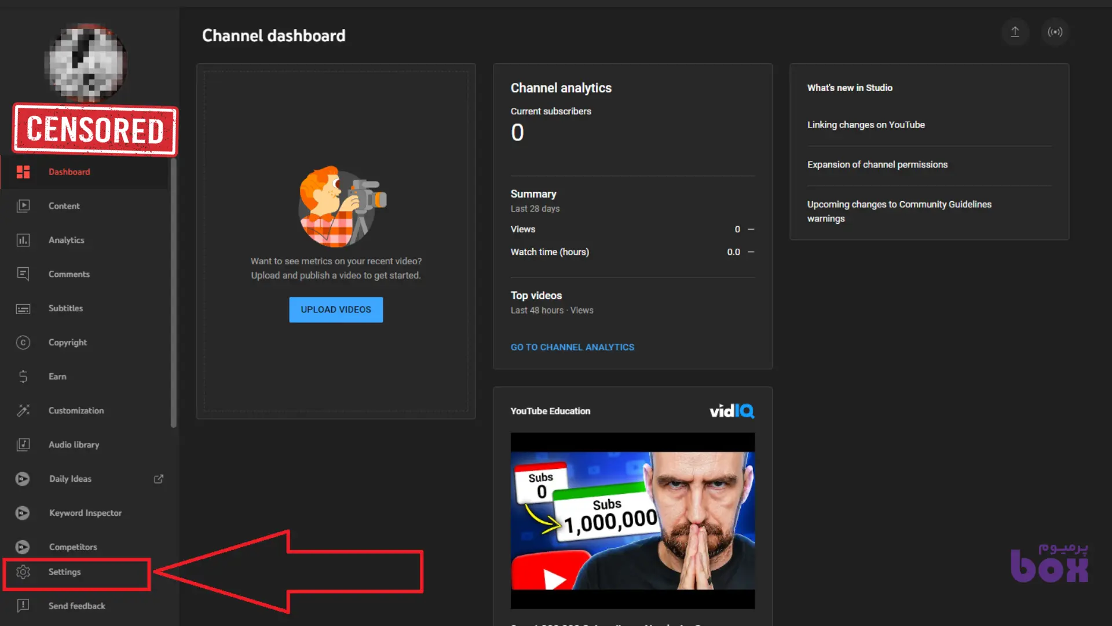Image resolution: width=1112 pixels, height=626 pixels.
Task: Click the Comments speech bubble icon
Action: click(23, 274)
